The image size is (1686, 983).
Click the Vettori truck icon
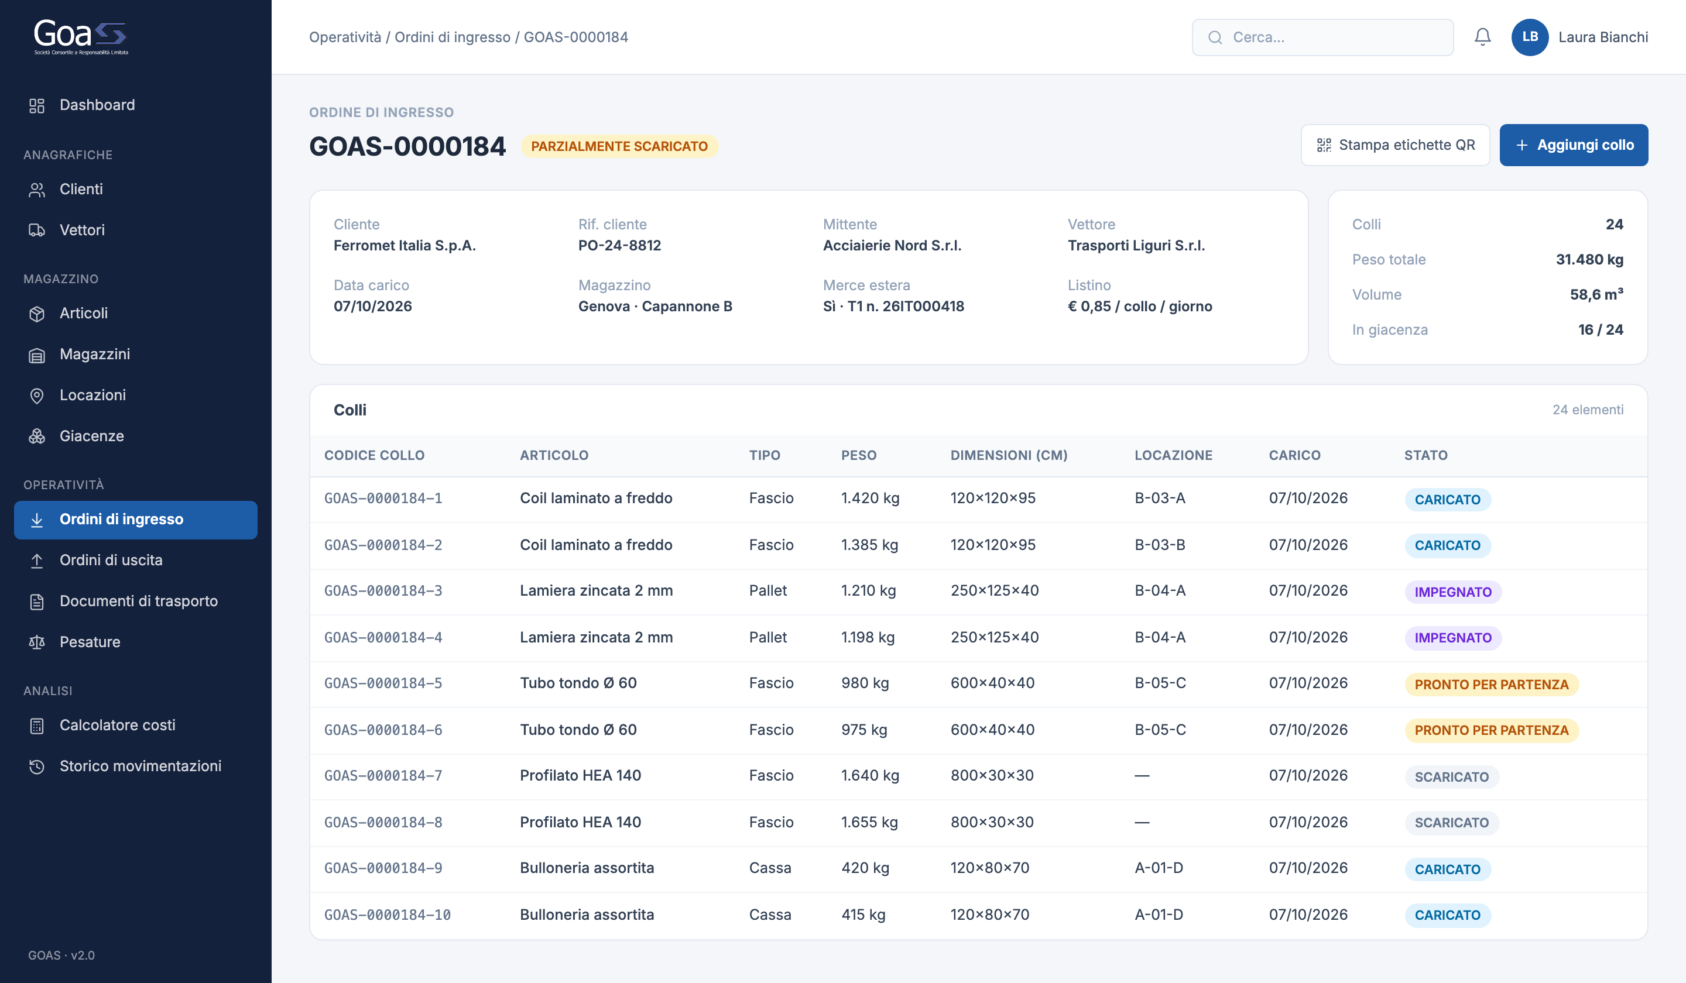[x=37, y=230]
